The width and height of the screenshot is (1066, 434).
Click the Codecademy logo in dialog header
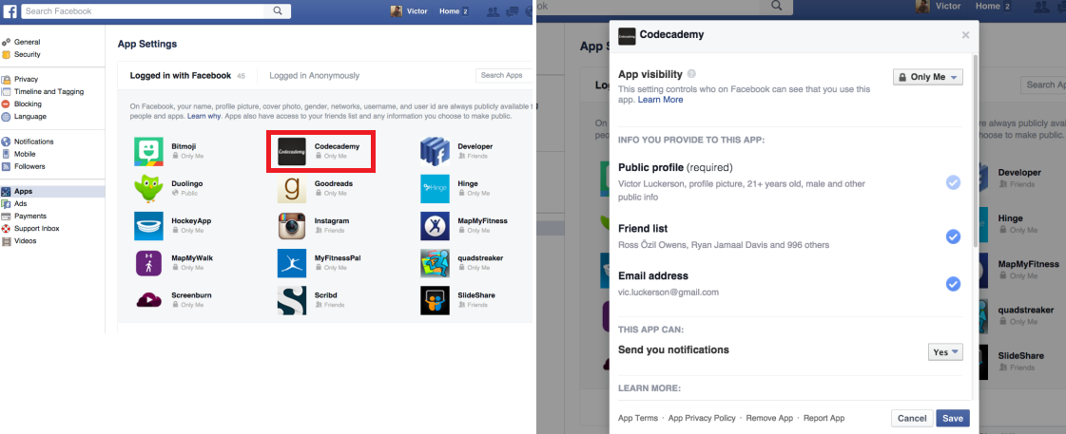coord(627,36)
